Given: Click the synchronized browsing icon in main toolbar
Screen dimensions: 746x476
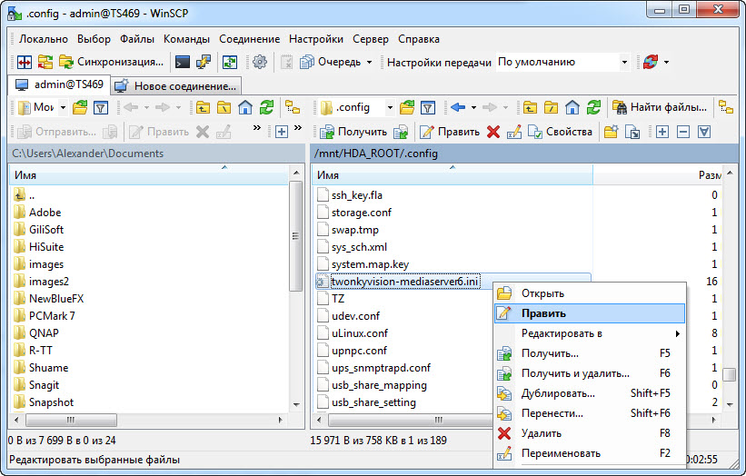Looking at the screenshot, I should click(45, 62).
